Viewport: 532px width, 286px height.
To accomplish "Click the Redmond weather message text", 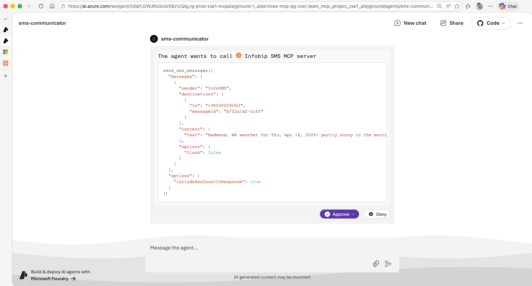I will (296, 135).
